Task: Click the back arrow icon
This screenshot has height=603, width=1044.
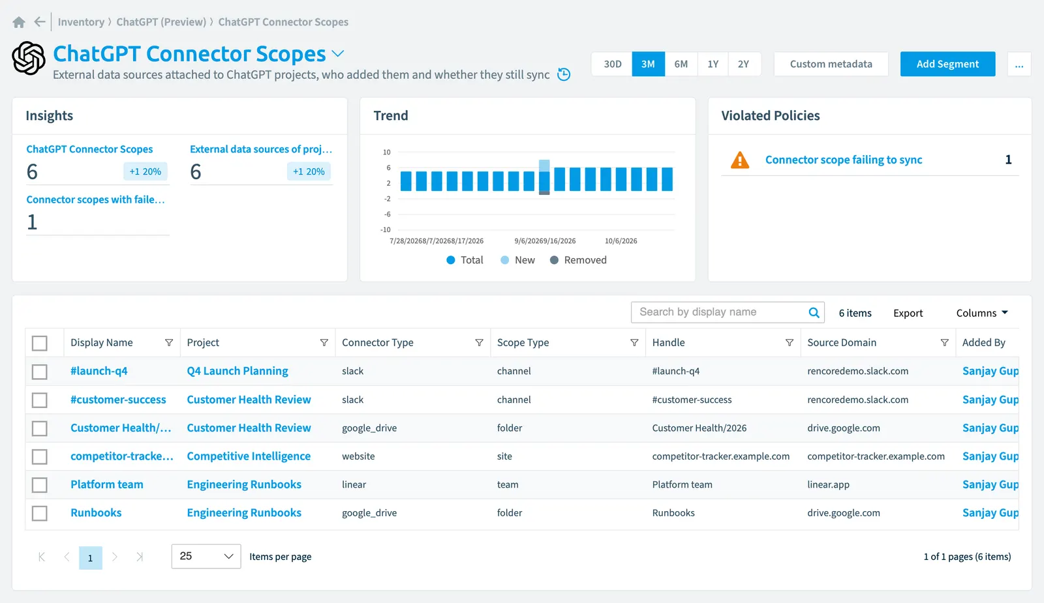Action: pyautogui.click(x=40, y=22)
